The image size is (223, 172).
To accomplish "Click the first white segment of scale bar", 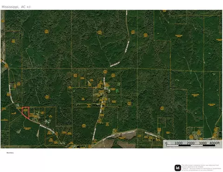I will tap(172, 146).
